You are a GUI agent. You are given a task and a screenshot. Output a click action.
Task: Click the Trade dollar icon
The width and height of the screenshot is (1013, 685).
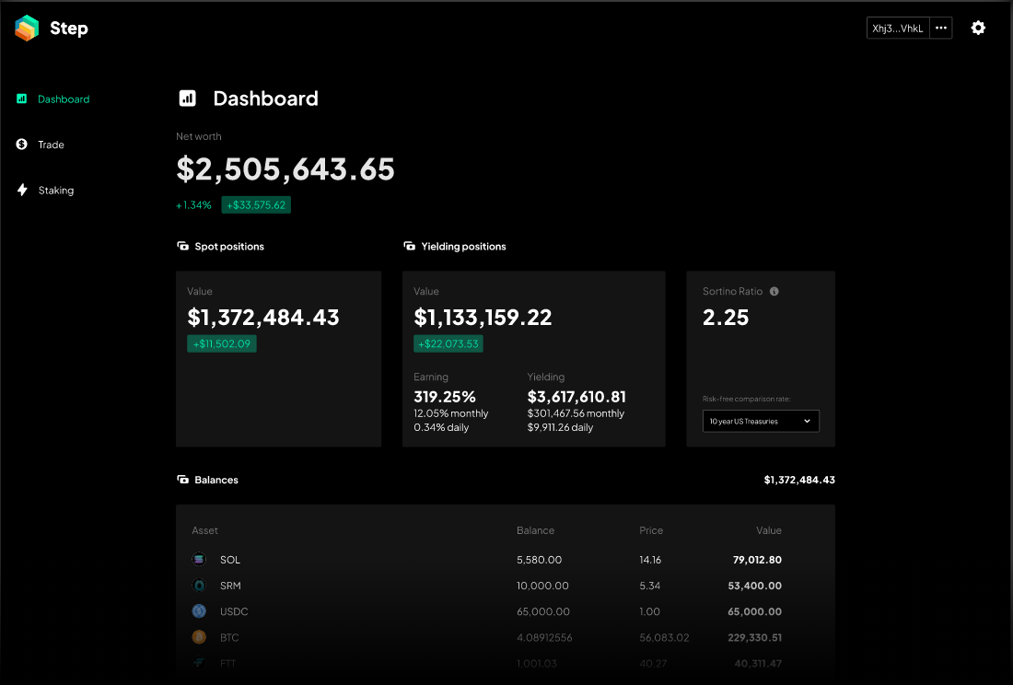click(x=21, y=145)
